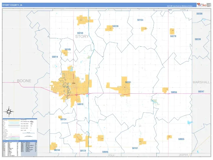Select ZIP code label 50014
This screenshot has height=160, width=213.
(55, 57)
